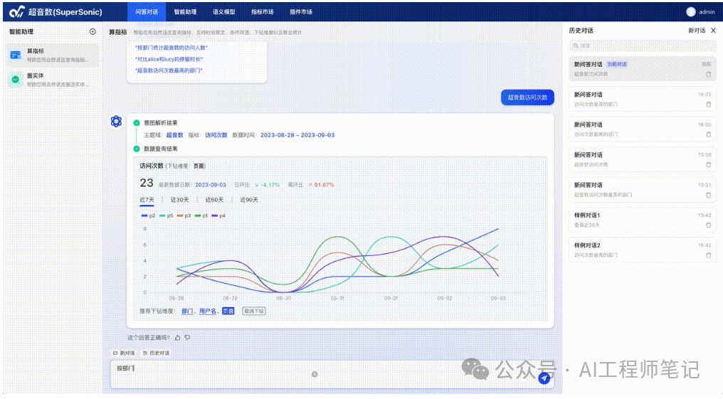Go to the 指标市场 tab

coord(263,12)
